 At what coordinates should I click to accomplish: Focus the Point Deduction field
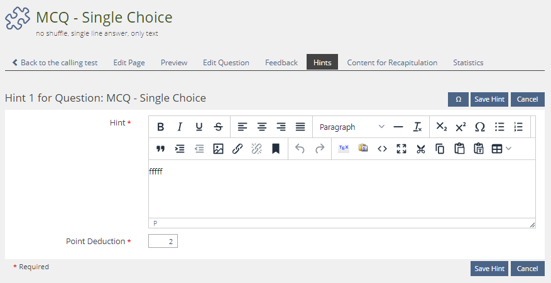pyautogui.click(x=163, y=242)
